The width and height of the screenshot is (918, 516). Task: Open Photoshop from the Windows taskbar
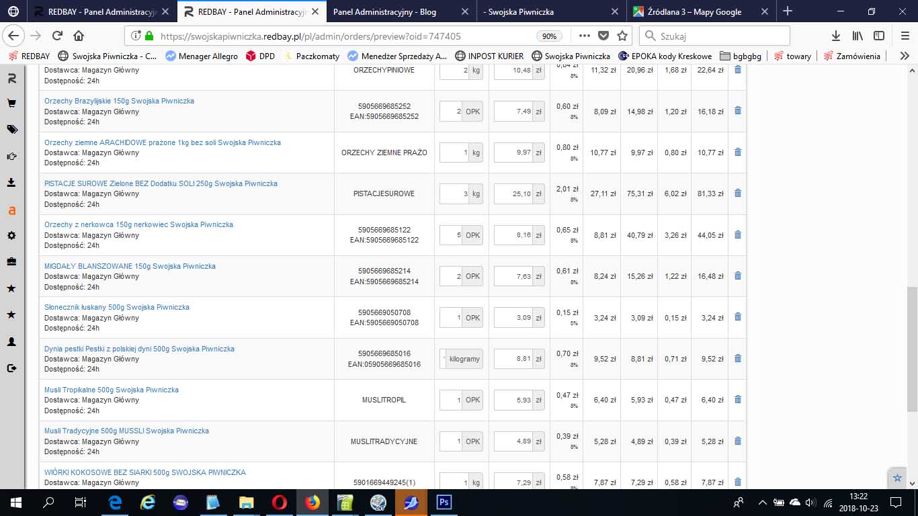[x=444, y=502]
